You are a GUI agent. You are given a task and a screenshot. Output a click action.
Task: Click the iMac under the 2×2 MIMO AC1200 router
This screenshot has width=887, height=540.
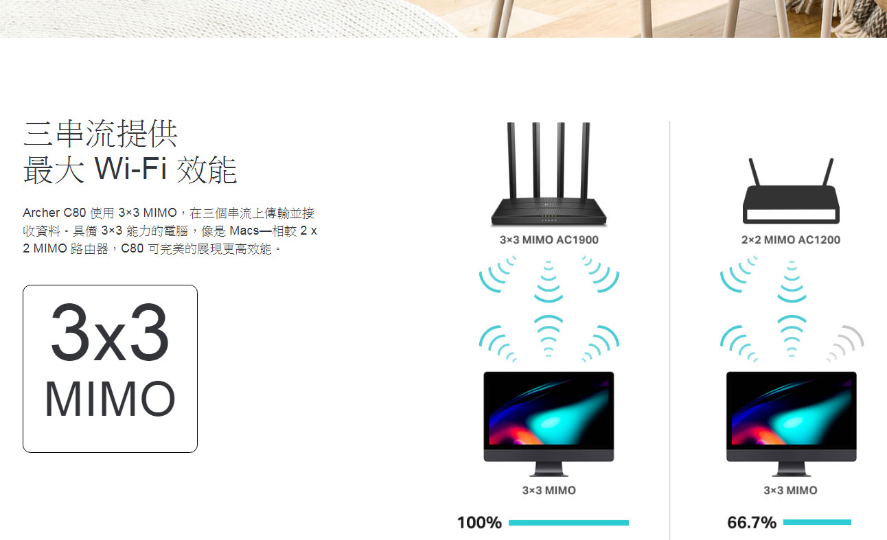[x=791, y=424]
